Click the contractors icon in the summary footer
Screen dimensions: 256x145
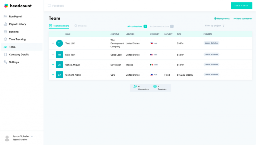(135, 87)
